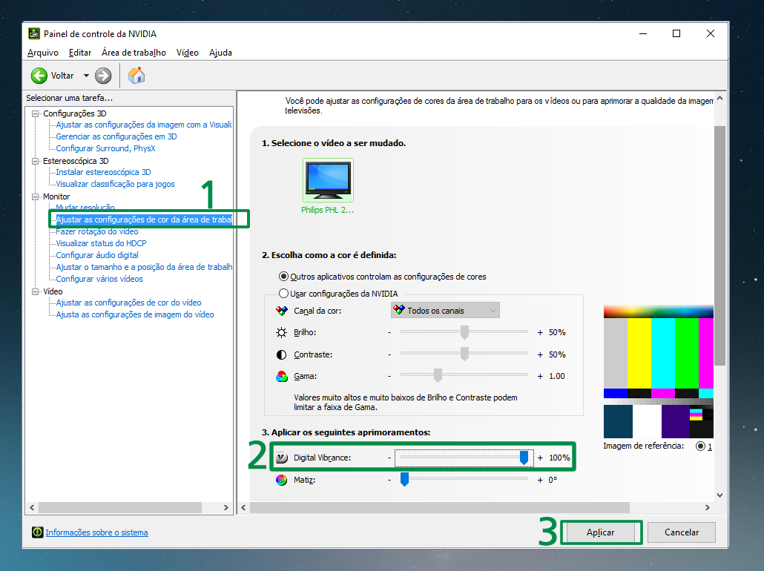Open the home page via the house icon
The image size is (764, 571).
(136, 76)
